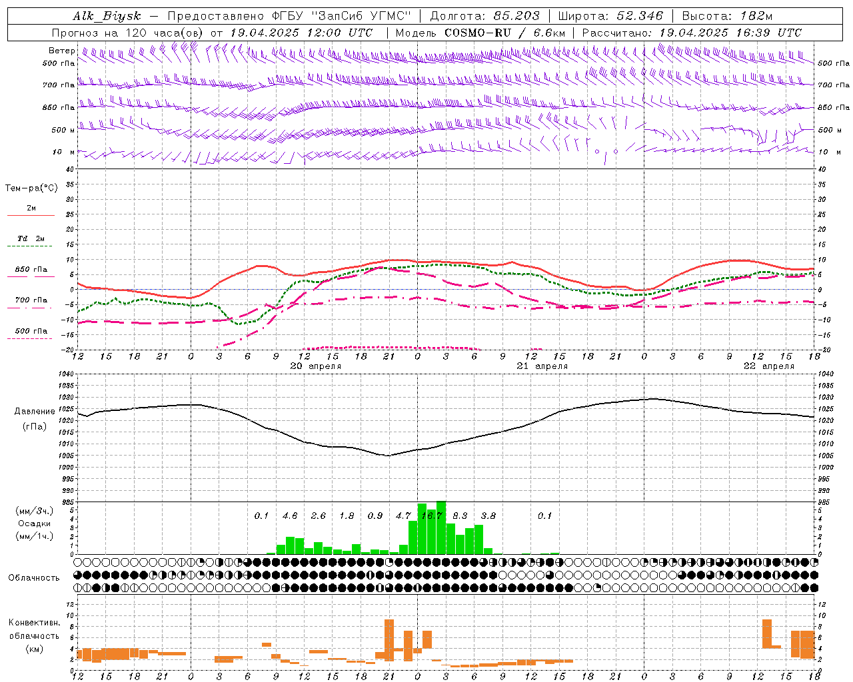Click the 2.6 precipitation total value
The image size is (853, 682).
[319, 516]
